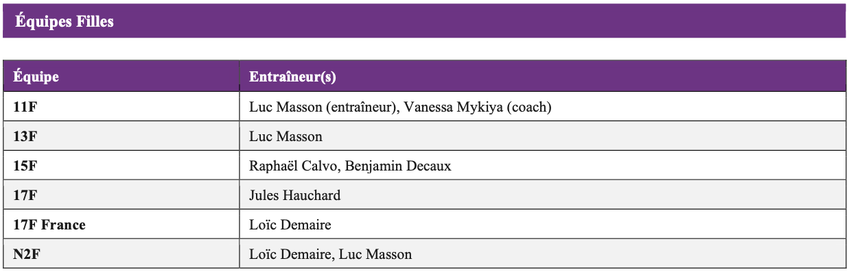Select the Entraîneur(s) column header
This screenshot has width=851, height=274.
pyautogui.click(x=542, y=77)
